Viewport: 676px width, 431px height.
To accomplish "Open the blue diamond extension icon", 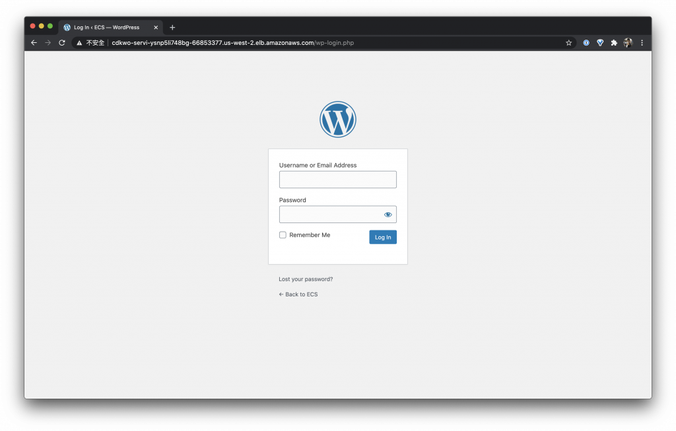I will point(600,43).
